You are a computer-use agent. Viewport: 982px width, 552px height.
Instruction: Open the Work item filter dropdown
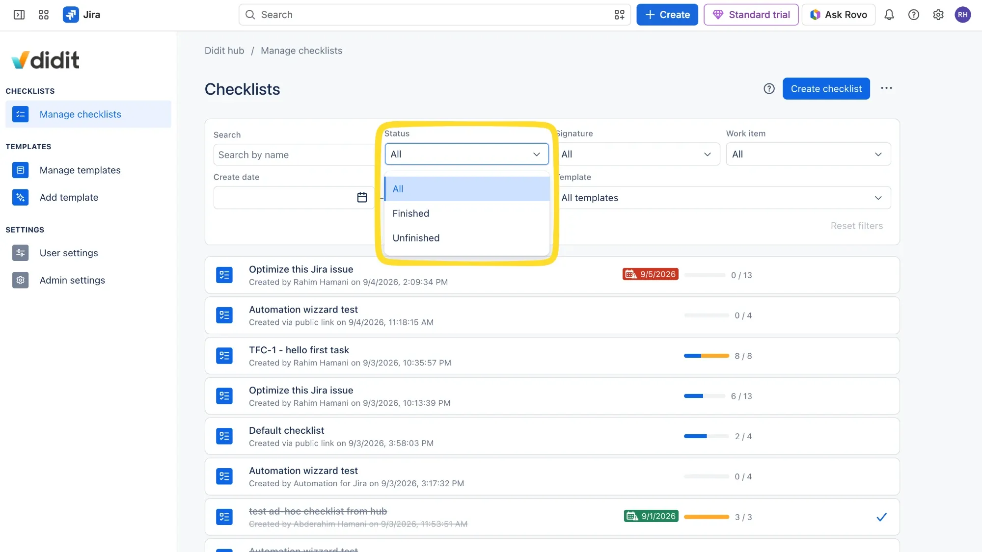tap(808, 154)
